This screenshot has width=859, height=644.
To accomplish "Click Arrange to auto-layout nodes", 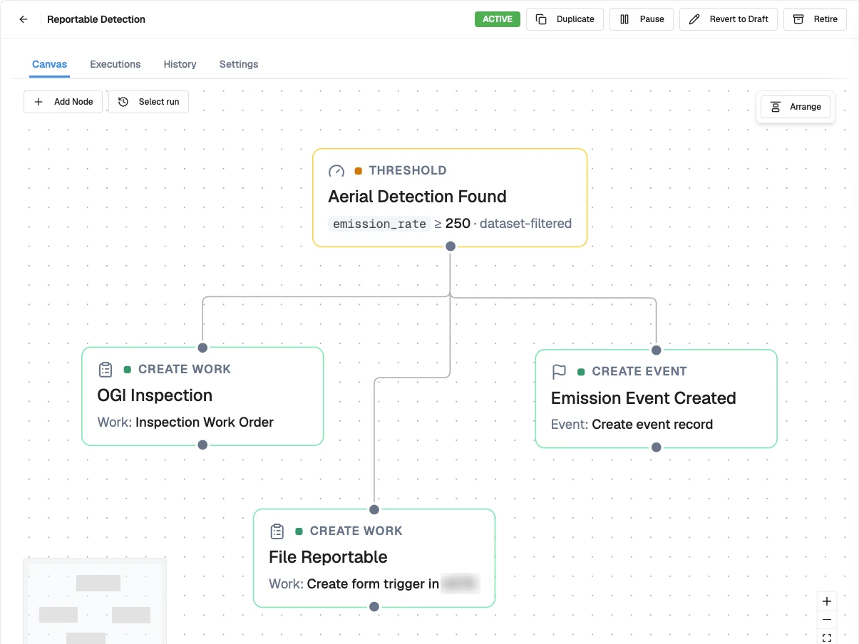I will (796, 107).
